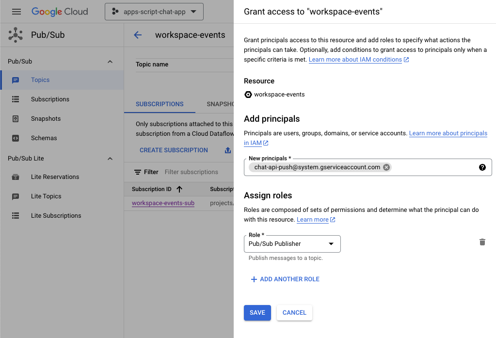Screen dimensions: 496x338
Task: Sort by Subscription ID arrow
Action: [x=179, y=189]
